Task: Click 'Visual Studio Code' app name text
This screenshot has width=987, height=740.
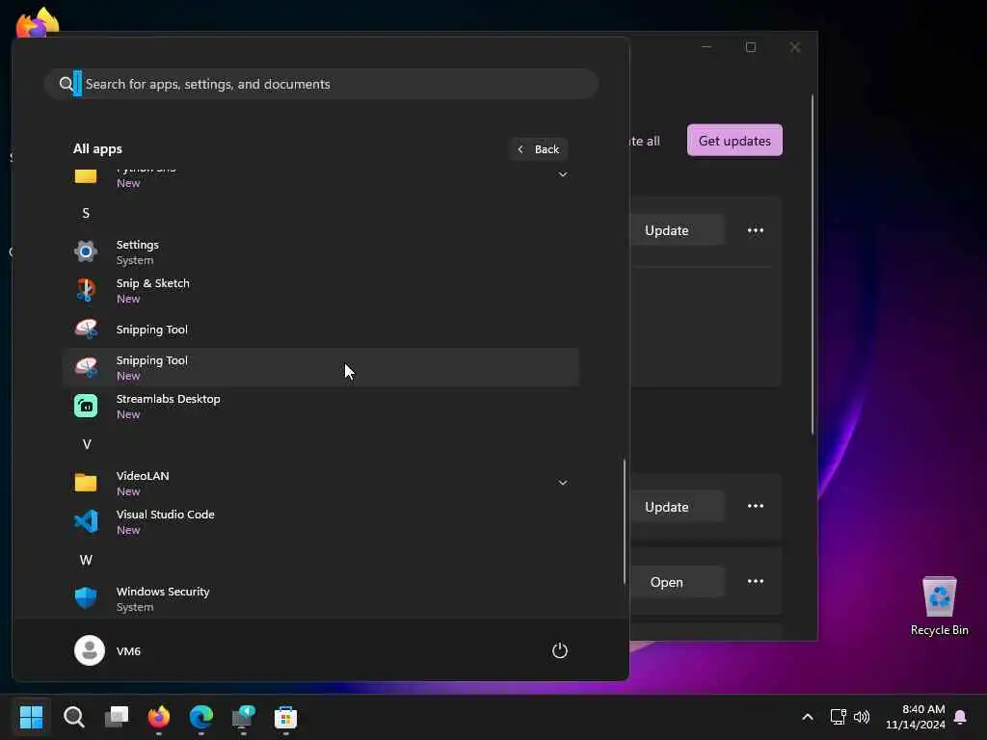Action: (x=166, y=515)
